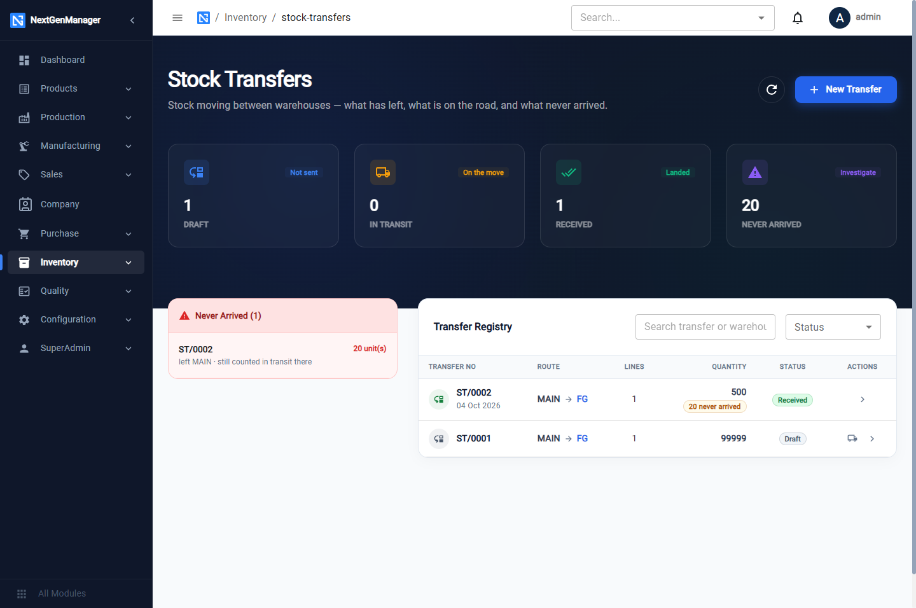
Task: Click the Products list icon
Action: click(24, 88)
